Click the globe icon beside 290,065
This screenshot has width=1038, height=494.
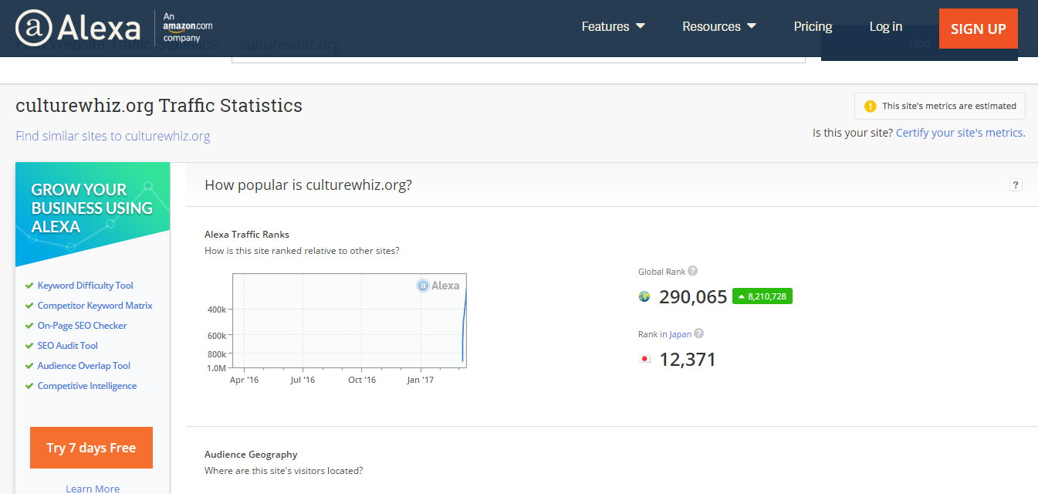(644, 296)
